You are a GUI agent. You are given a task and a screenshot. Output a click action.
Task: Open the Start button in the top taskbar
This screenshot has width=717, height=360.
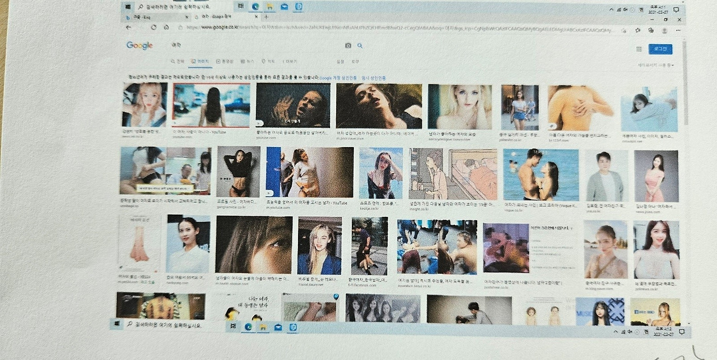[128, 6]
